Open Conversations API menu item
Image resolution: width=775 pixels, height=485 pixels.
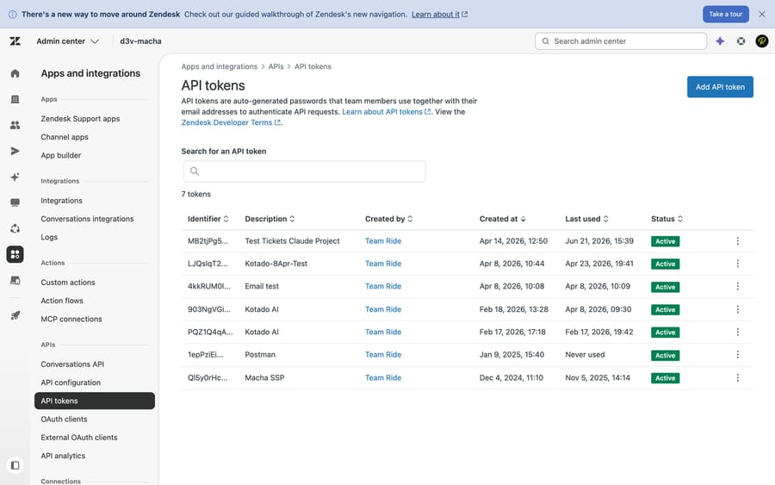tap(72, 364)
